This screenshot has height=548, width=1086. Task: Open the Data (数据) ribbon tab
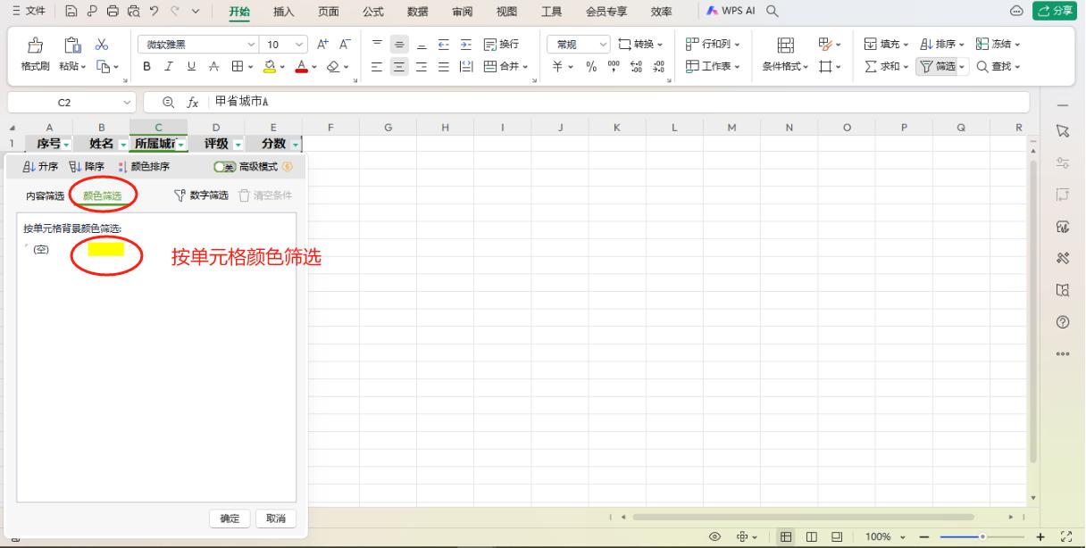tap(417, 12)
